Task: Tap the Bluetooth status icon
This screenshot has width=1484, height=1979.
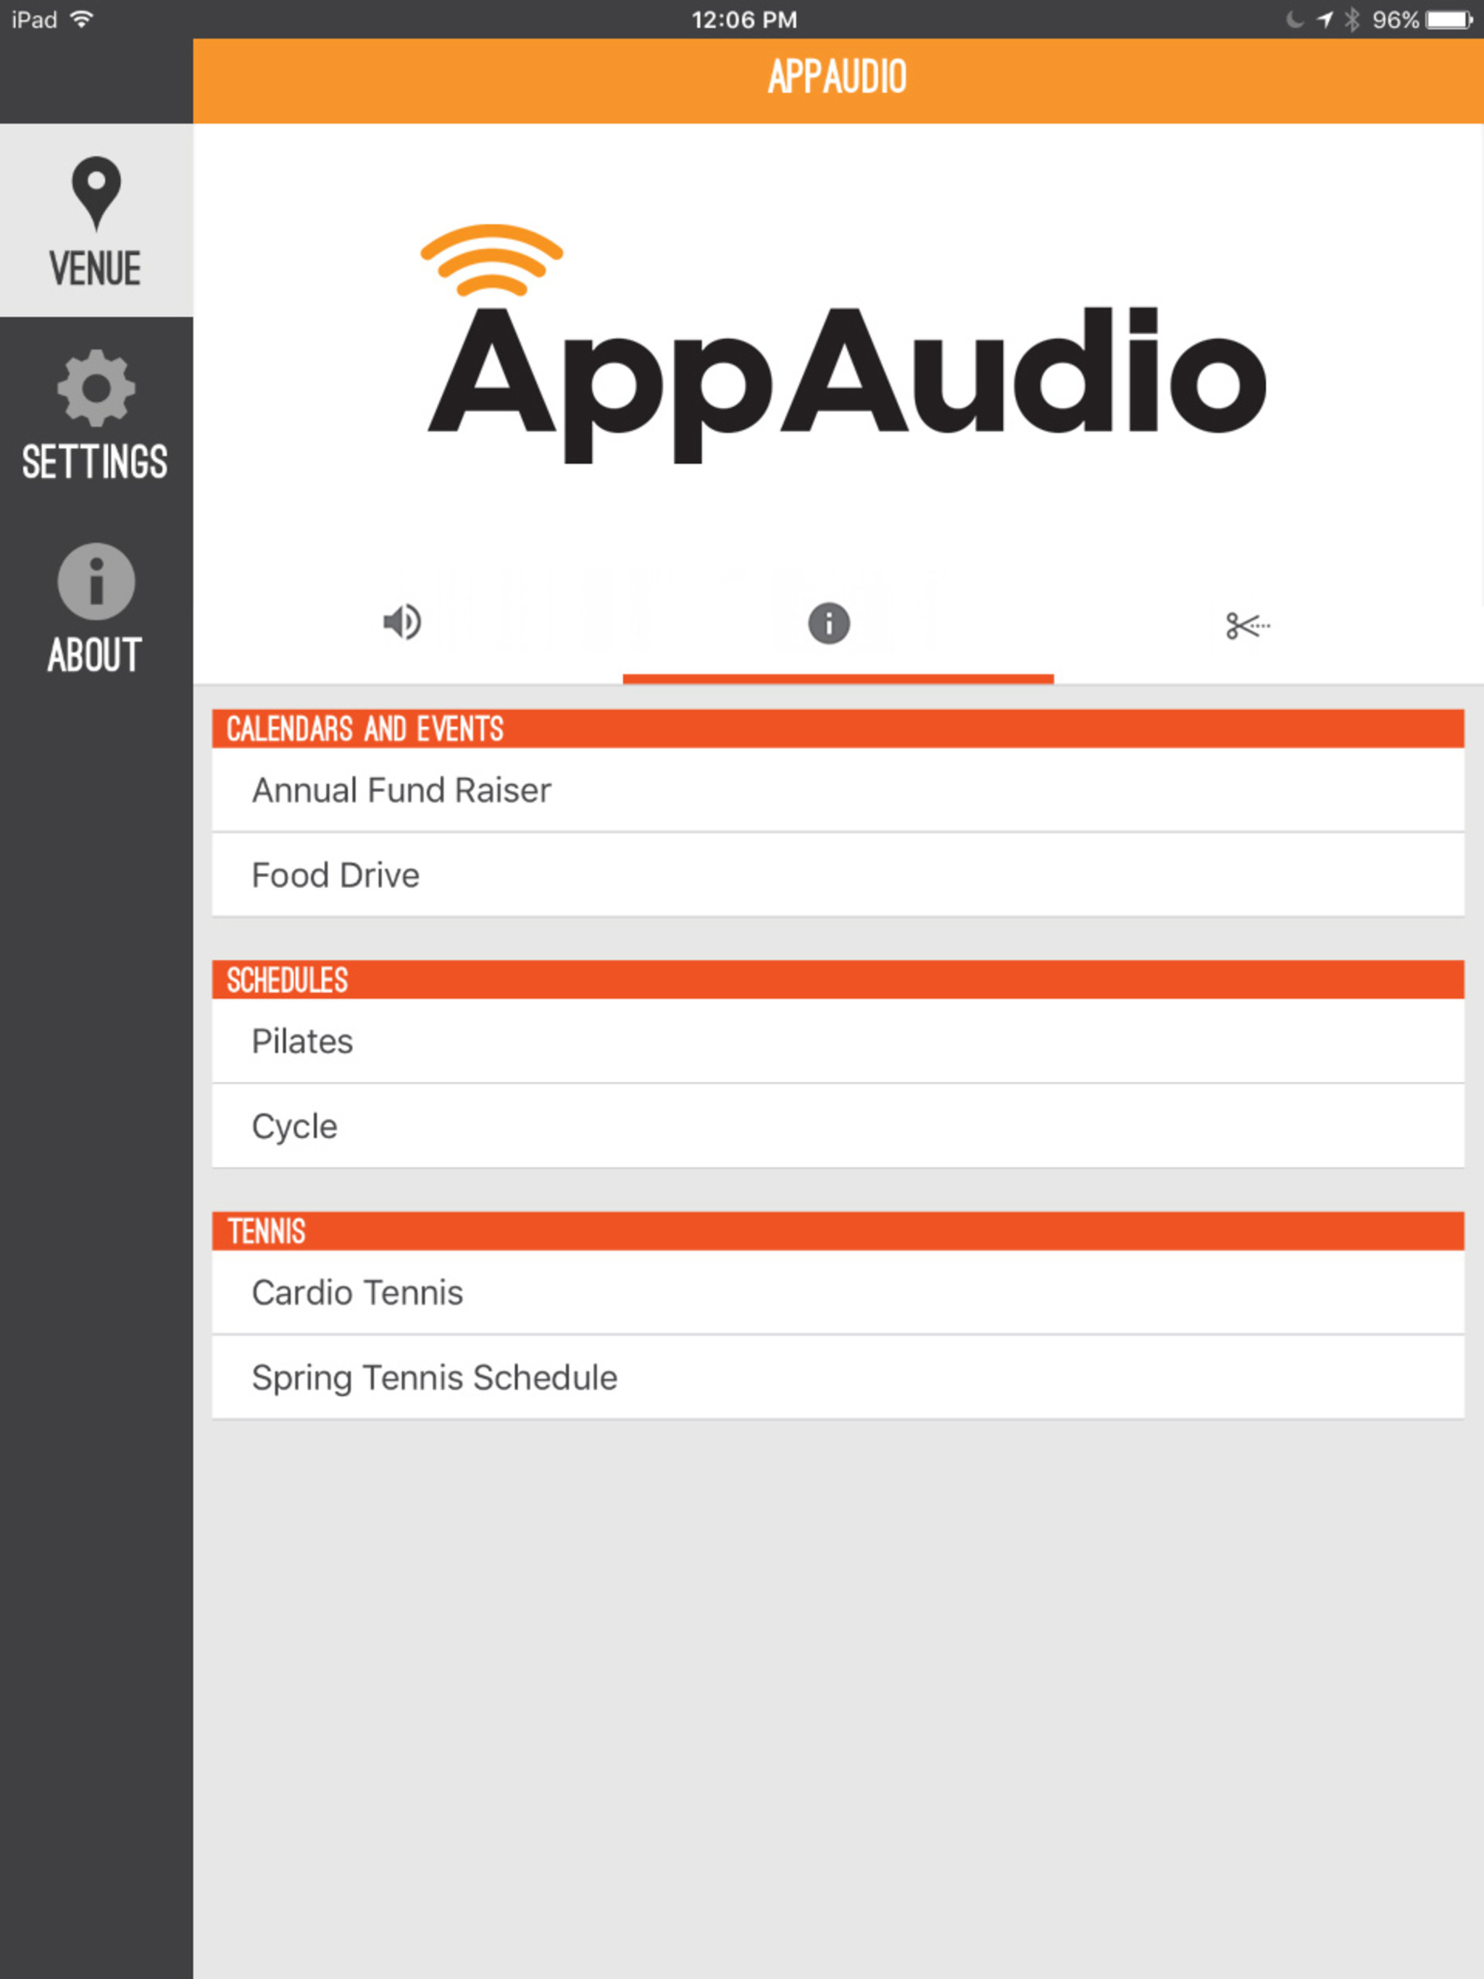Action: coord(1352,20)
